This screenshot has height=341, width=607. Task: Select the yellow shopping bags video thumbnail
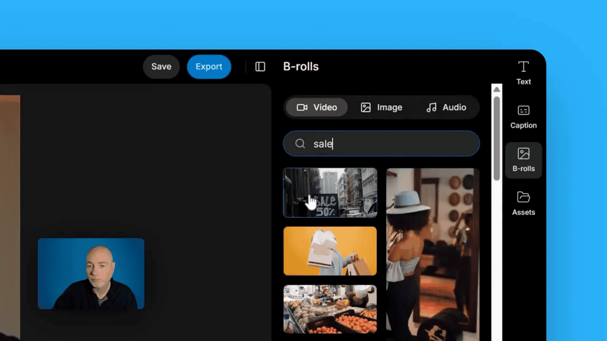[330, 251]
